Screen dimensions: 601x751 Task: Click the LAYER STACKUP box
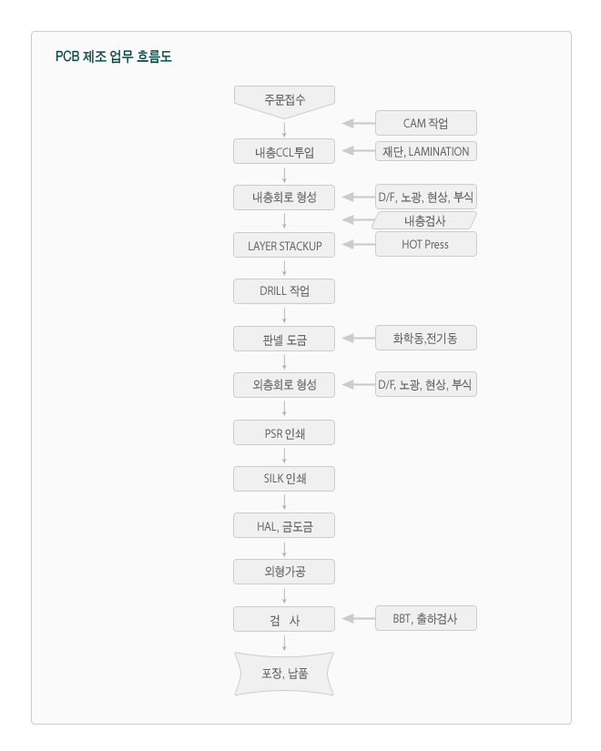284,245
